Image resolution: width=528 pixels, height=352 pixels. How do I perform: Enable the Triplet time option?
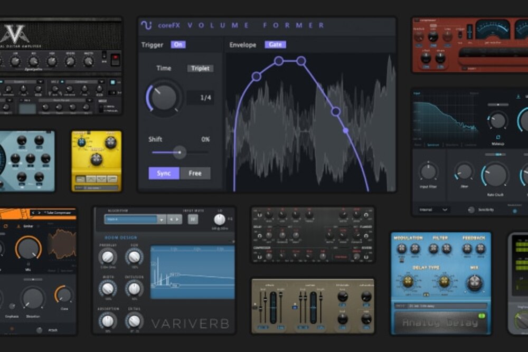pyautogui.click(x=200, y=69)
